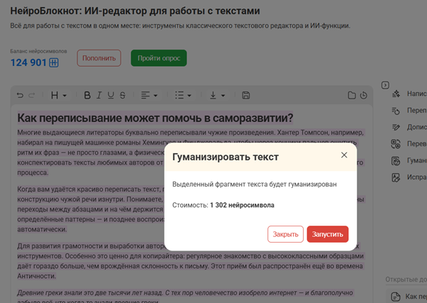Click the Баланс нейросимволов label
This screenshot has height=303, width=427.
(39, 51)
